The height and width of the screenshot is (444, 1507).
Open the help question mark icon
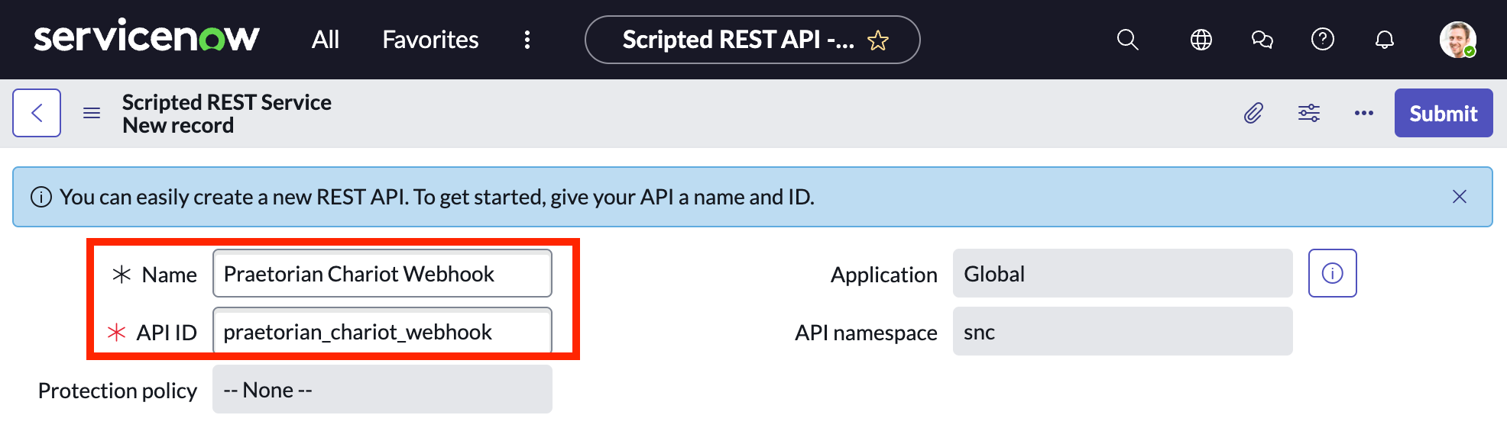pyautogui.click(x=1323, y=39)
